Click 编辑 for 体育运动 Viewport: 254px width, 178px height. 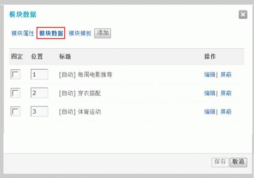tap(210, 111)
